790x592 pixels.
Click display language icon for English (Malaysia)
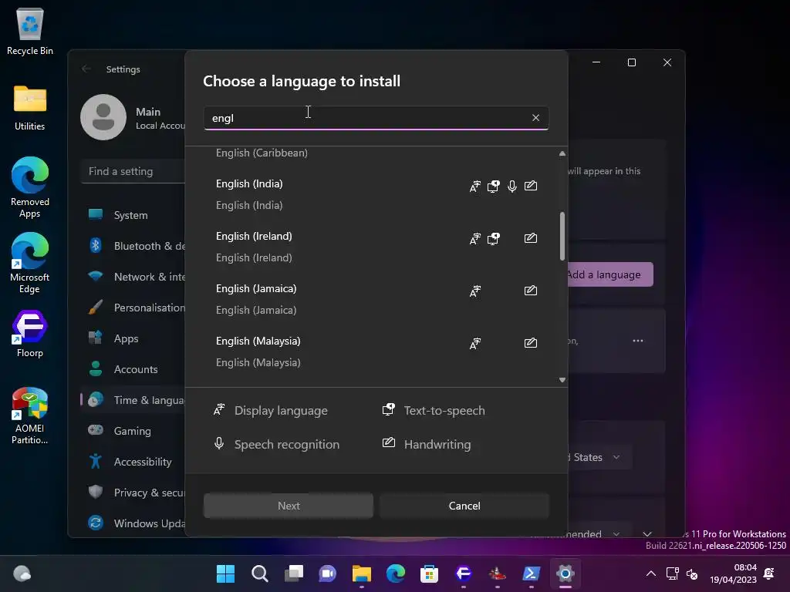pyautogui.click(x=474, y=343)
